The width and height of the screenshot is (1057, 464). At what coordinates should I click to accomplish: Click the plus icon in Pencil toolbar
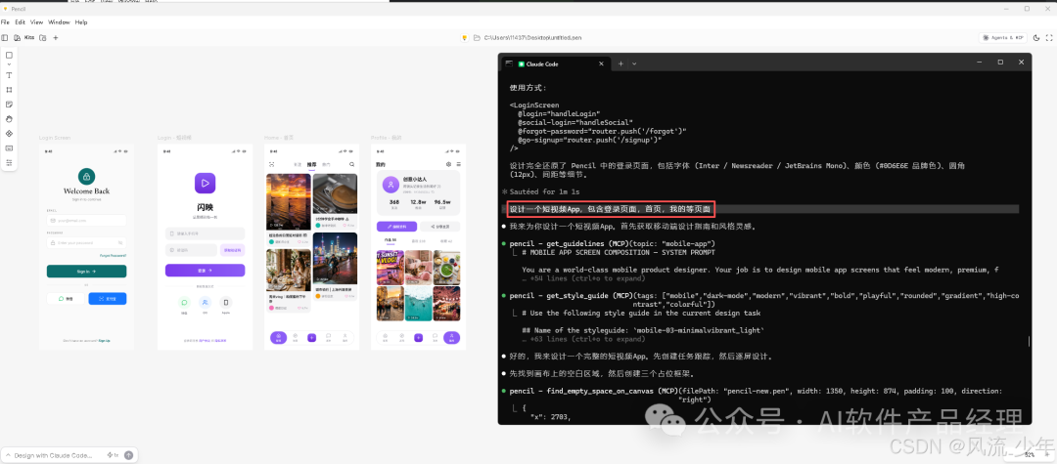55,38
